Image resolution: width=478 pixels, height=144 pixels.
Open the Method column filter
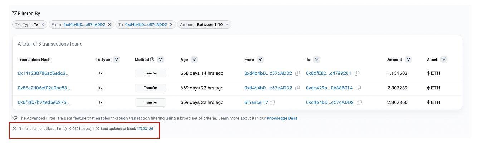point(161,60)
